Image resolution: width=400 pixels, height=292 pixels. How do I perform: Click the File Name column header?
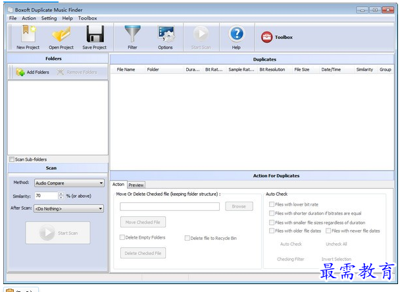126,69
